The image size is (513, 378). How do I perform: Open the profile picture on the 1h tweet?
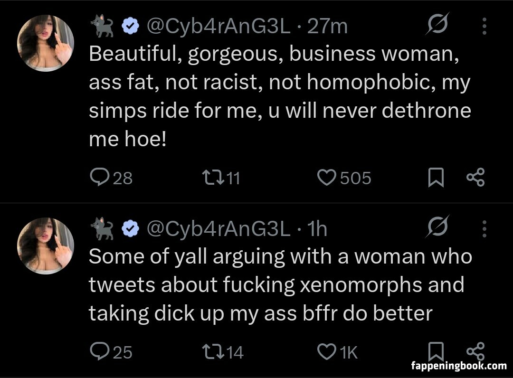click(46, 246)
